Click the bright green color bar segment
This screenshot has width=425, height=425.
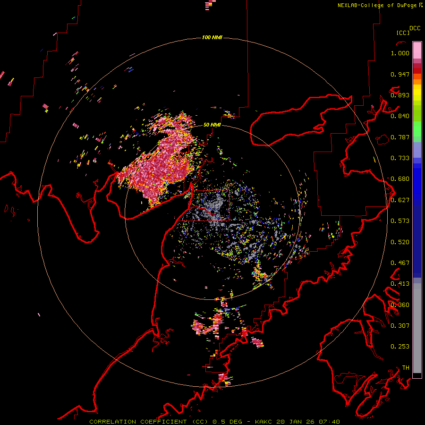click(x=417, y=129)
